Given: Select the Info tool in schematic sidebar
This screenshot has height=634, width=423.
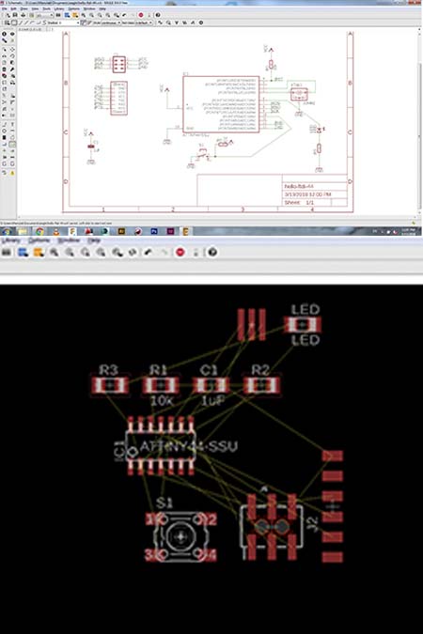Looking at the screenshot, I should pos(4,34).
